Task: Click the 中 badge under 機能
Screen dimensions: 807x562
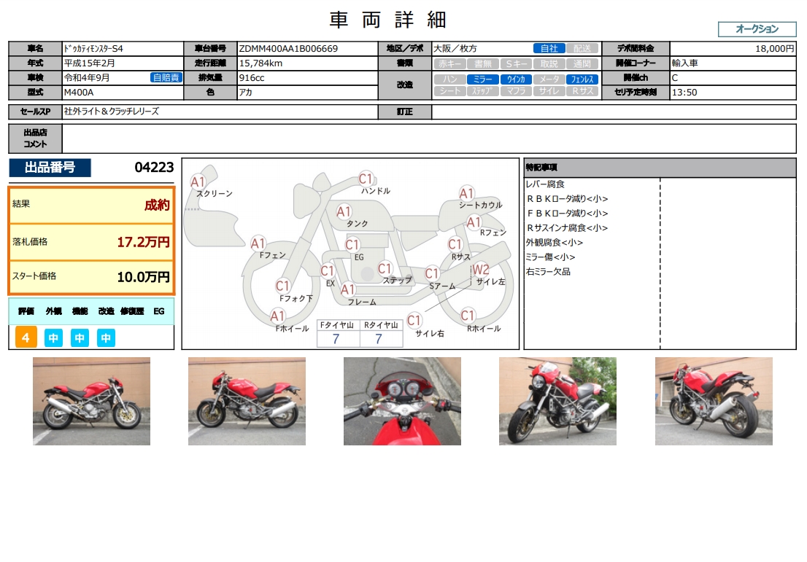Action: tap(80, 337)
